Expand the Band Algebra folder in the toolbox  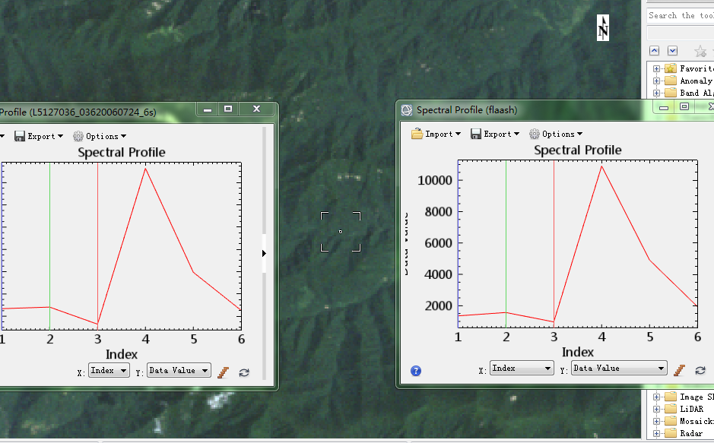pyautogui.click(x=656, y=93)
